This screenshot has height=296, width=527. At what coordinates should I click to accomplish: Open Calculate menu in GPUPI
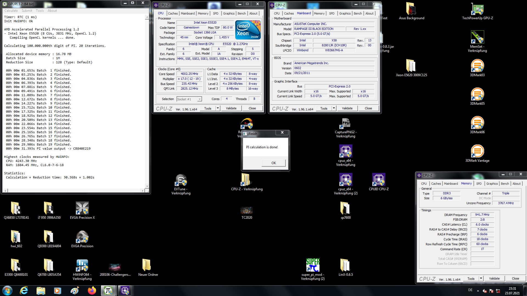coord(11,11)
